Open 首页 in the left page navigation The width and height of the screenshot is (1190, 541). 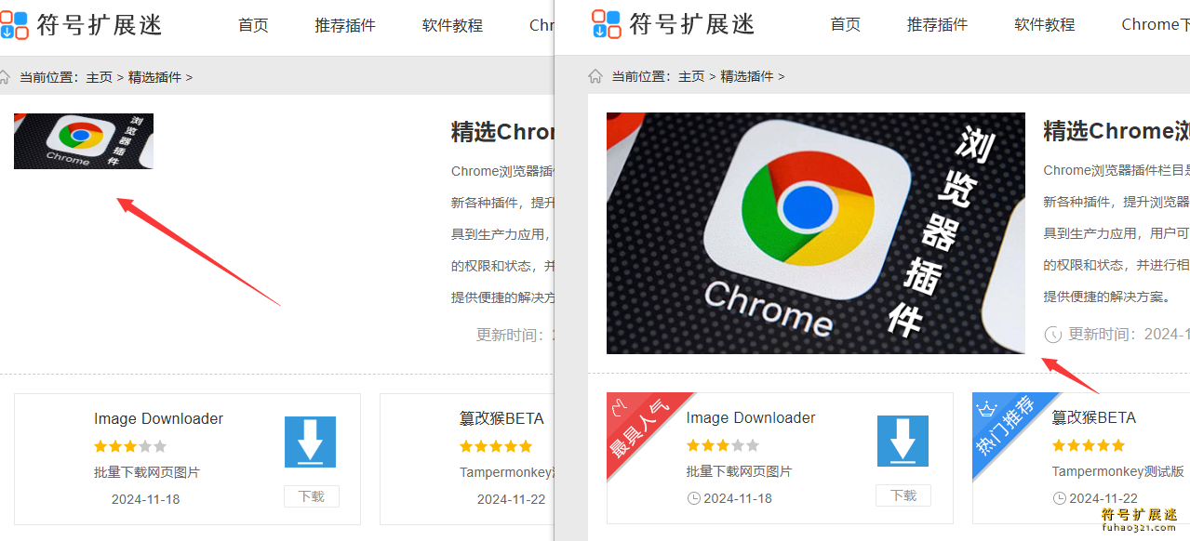[253, 25]
